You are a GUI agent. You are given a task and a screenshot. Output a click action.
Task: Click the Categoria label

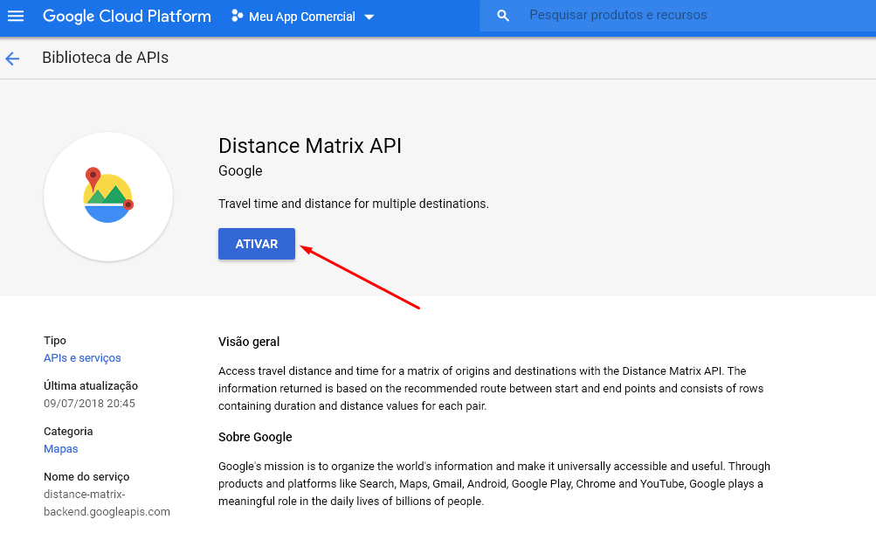tap(68, 432)
